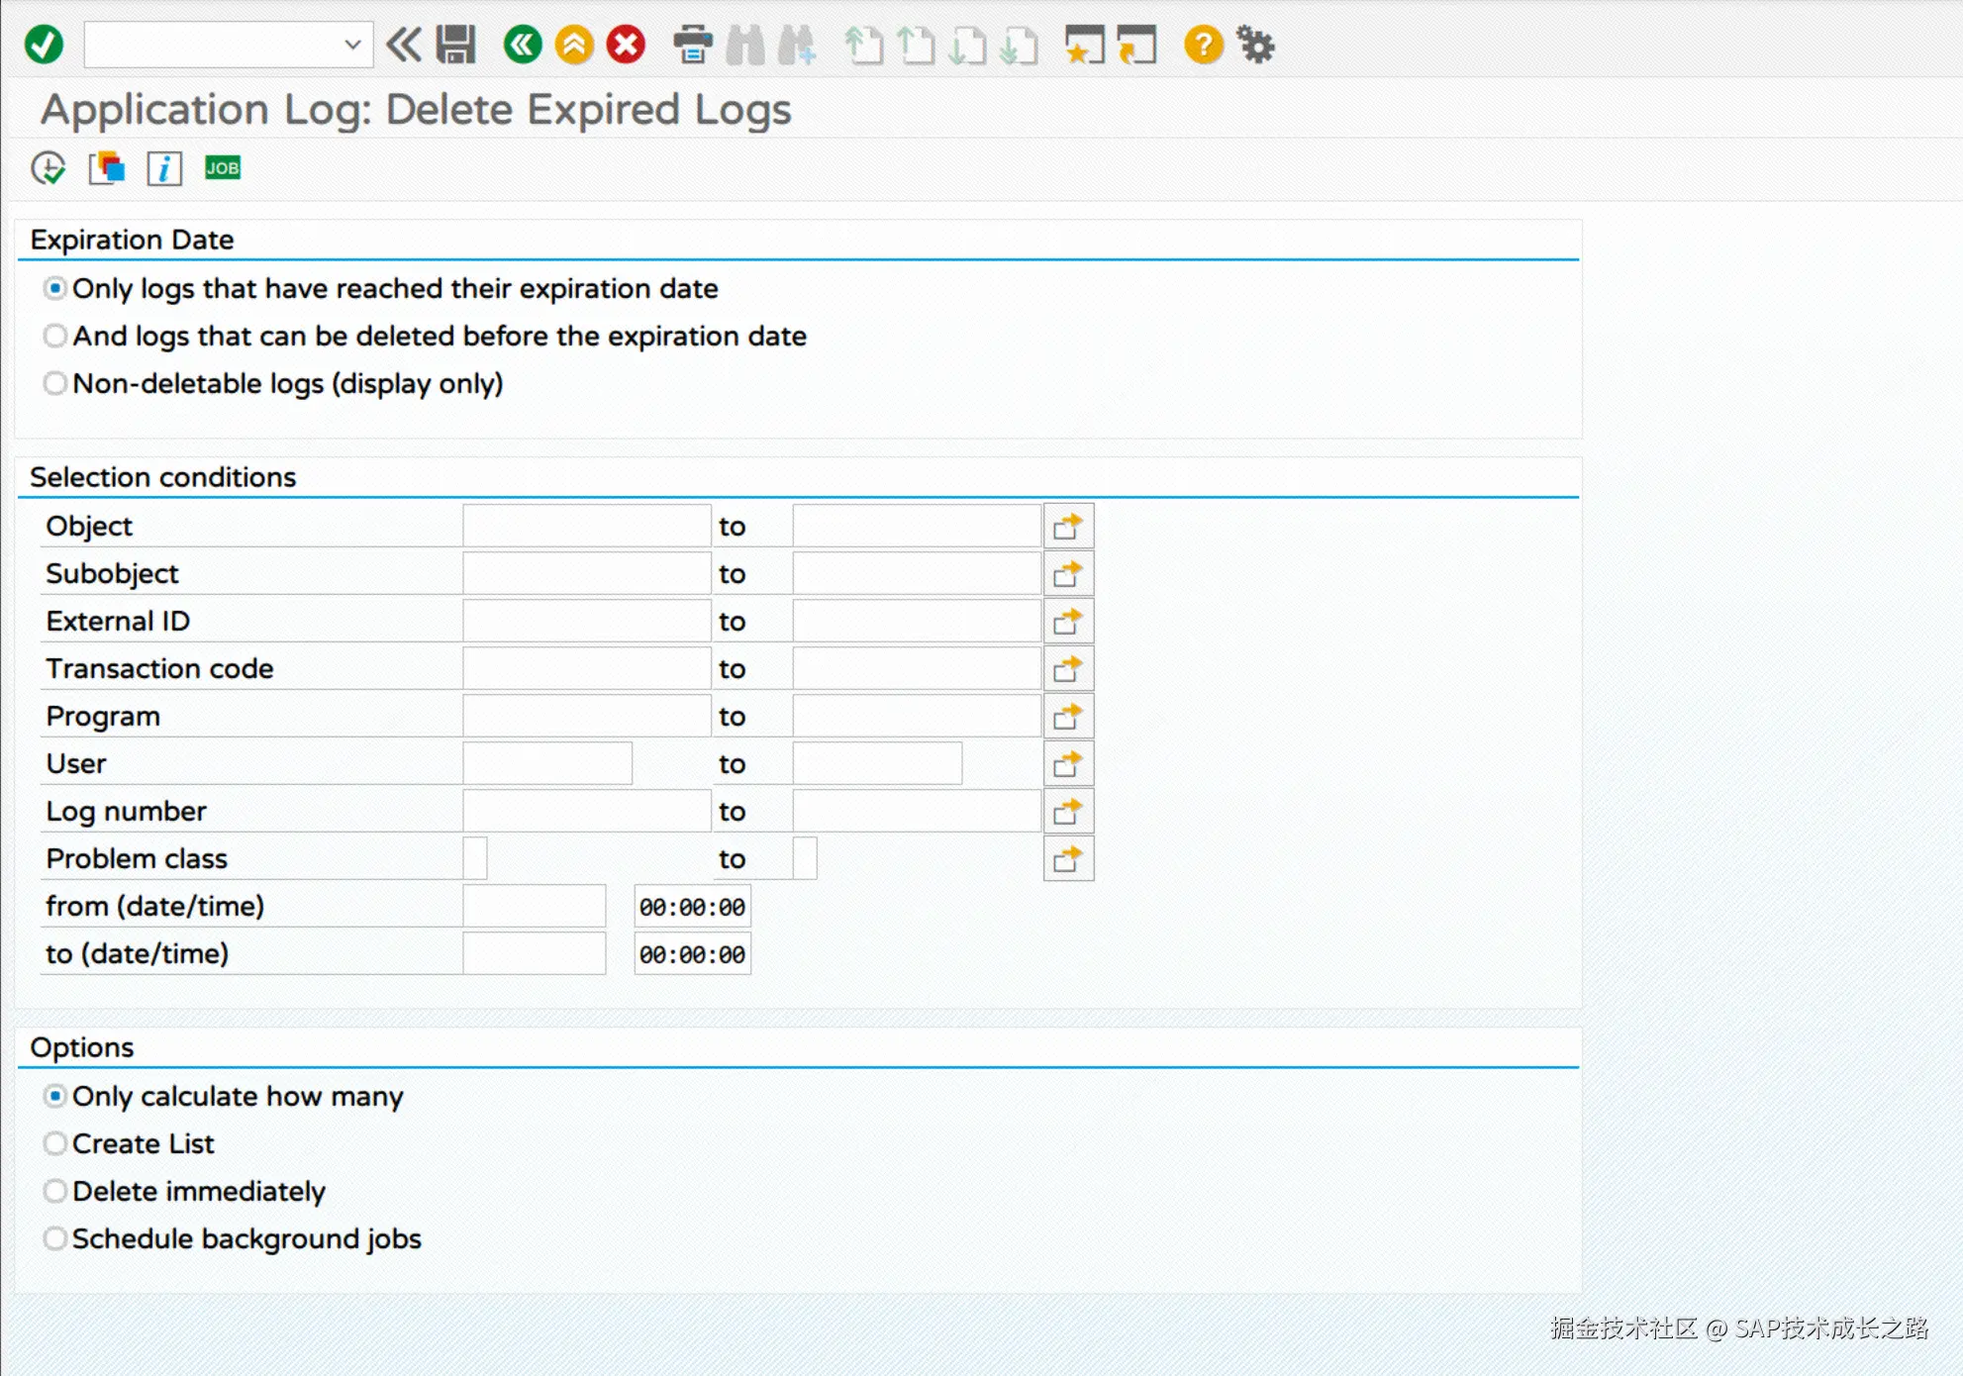Click the Save floppy disk icon
The image size is (1963, 1376).
pyautogui.click(x=456, y=45)
